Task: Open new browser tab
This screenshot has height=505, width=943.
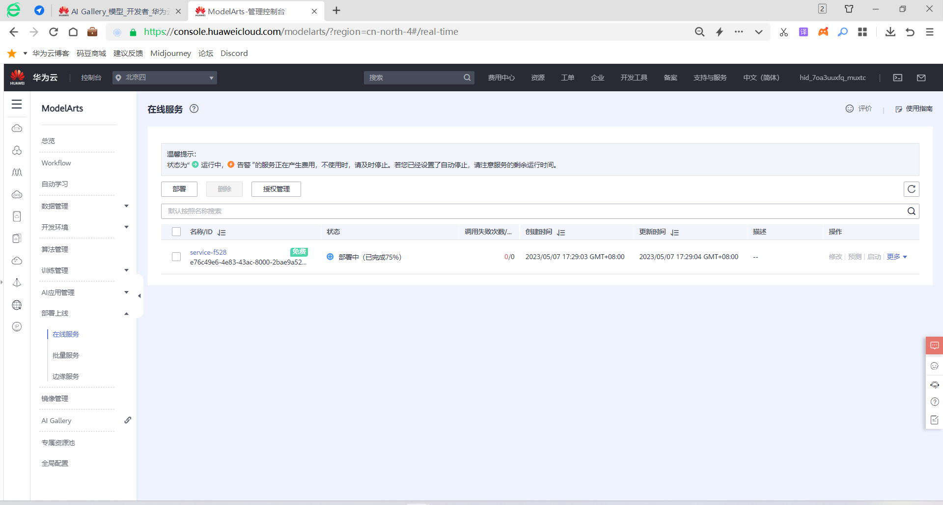Action: pos(336,10)
